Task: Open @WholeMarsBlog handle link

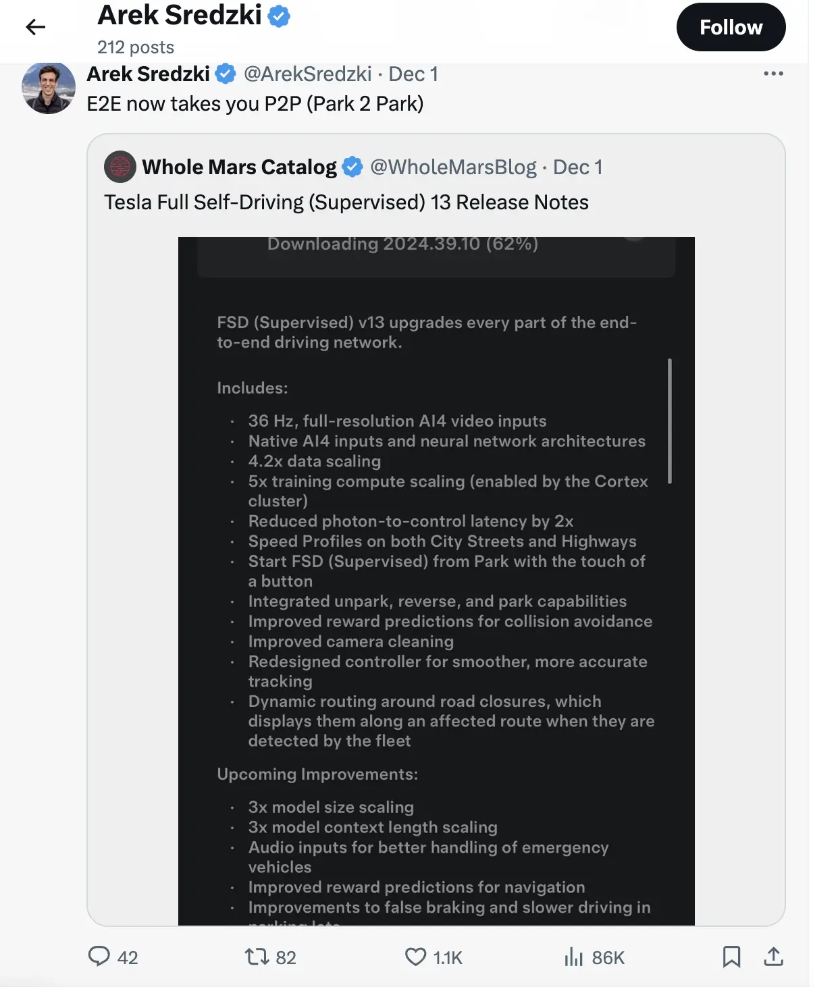Action: point(453,167)
